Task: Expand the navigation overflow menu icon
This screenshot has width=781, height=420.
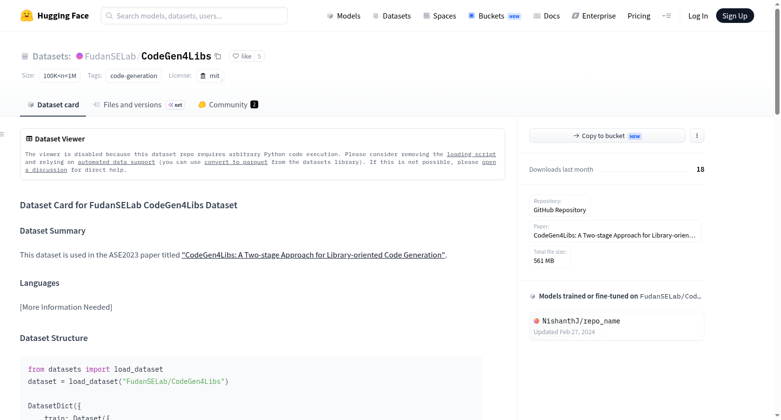Action: (x=666, y=16)
